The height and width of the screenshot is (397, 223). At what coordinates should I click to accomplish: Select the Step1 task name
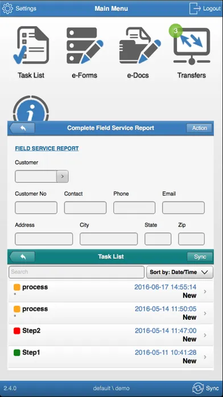[x=31, y=353]
